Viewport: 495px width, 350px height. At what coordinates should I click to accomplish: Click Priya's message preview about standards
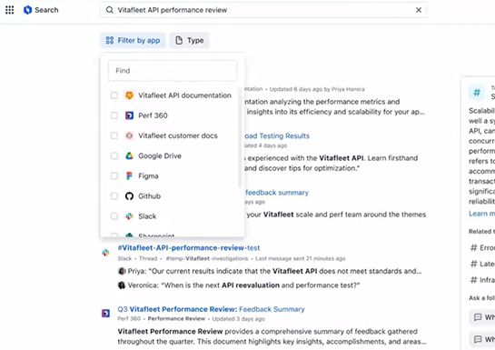click(x=274, y=271)
